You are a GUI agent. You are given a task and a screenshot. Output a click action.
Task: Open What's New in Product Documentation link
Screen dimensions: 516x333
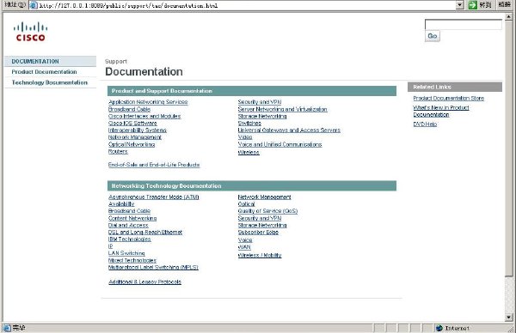[441, 111]
